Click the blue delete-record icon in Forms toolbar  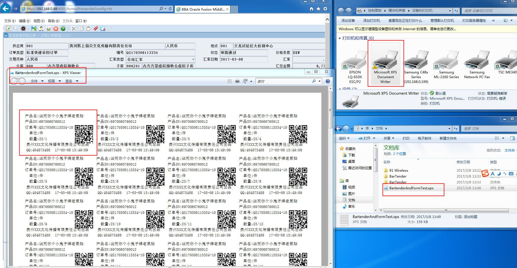(103, 28)
